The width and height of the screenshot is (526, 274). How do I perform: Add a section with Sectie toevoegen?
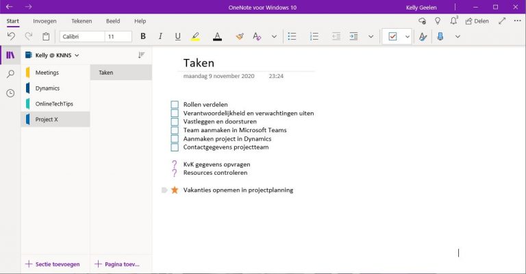[53, 264]
